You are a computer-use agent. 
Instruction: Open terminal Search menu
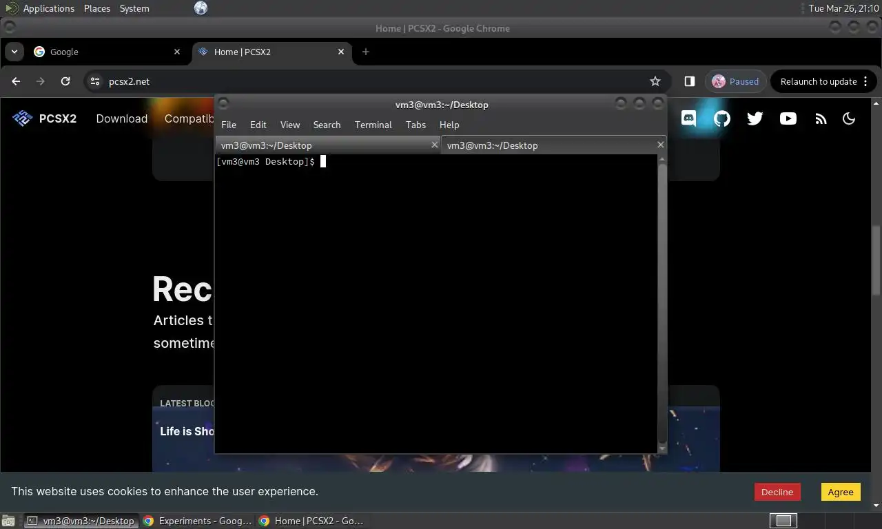click(x=327, y=125)
